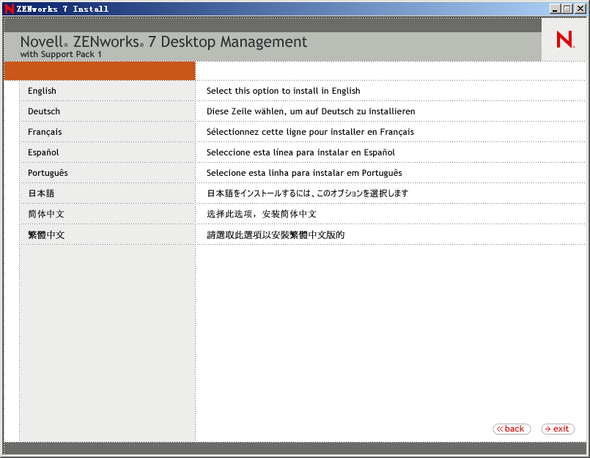The width and height of the screenshot is (590, 458).
Task: Click 'Sélectionnez cette ligne' description text
Action: pos(310,132)
